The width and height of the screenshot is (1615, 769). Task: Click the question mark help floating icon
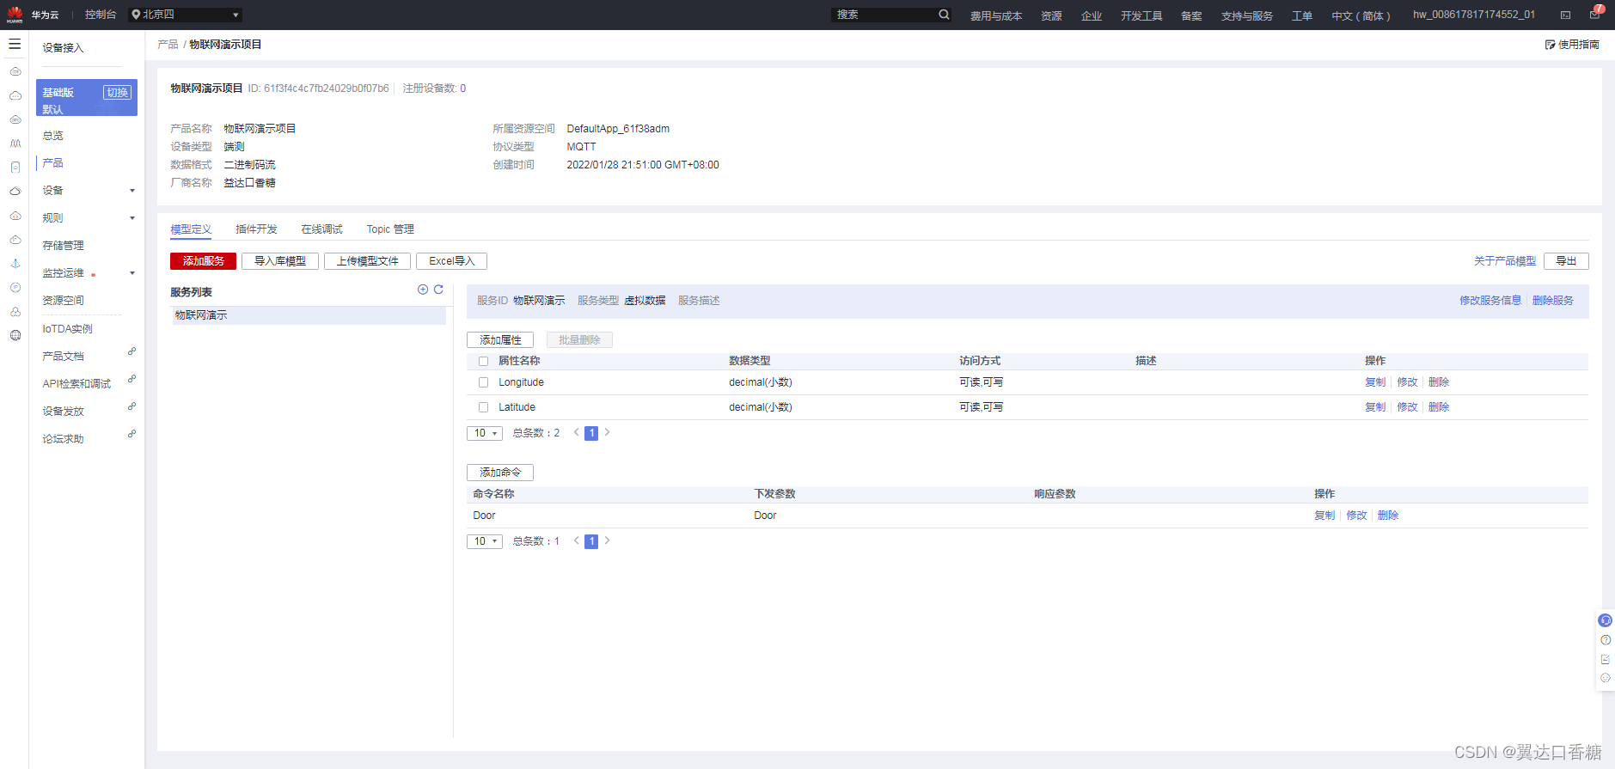pos(1605,640)
